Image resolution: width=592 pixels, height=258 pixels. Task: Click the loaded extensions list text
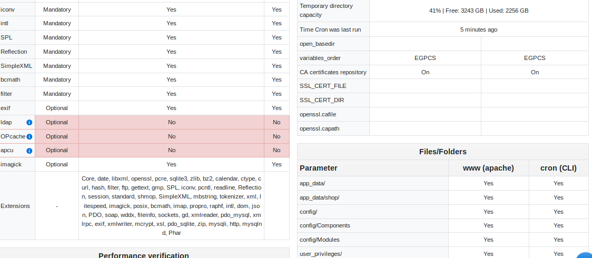point(171,205)
